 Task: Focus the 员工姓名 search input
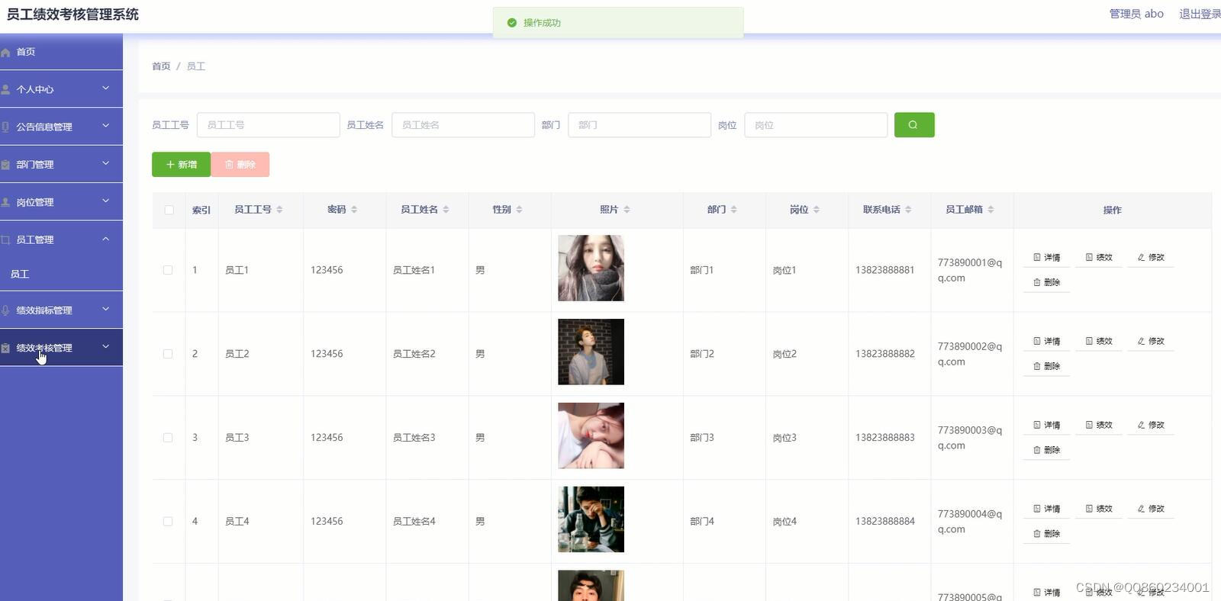point(463,125)
